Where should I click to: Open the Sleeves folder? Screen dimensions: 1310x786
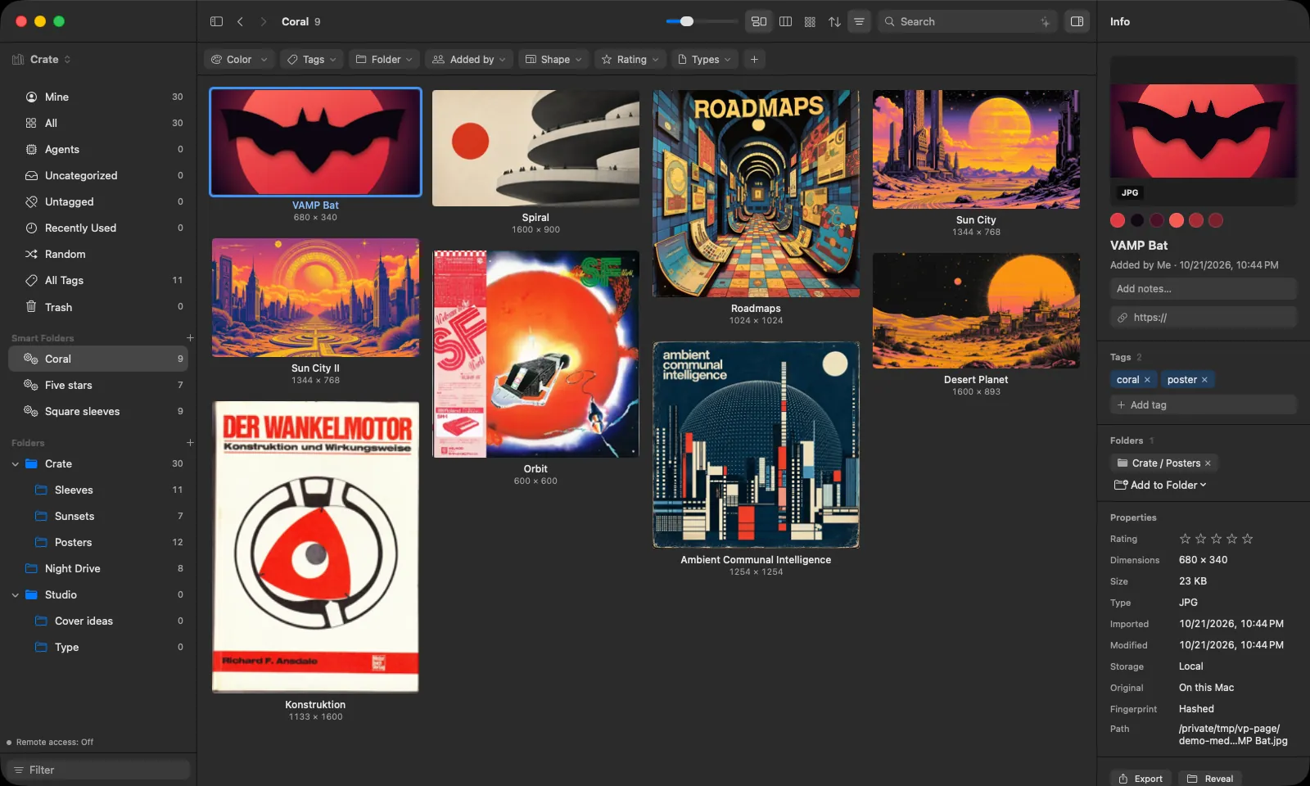[x=98, y=490]
